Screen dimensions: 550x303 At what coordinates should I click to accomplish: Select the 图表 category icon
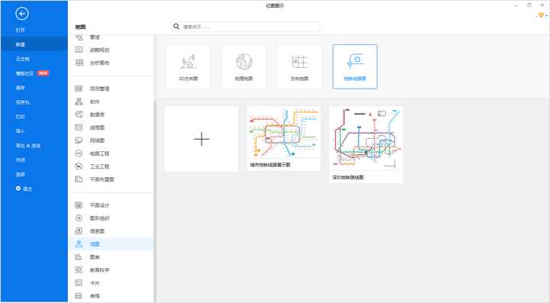coord(79,257)
